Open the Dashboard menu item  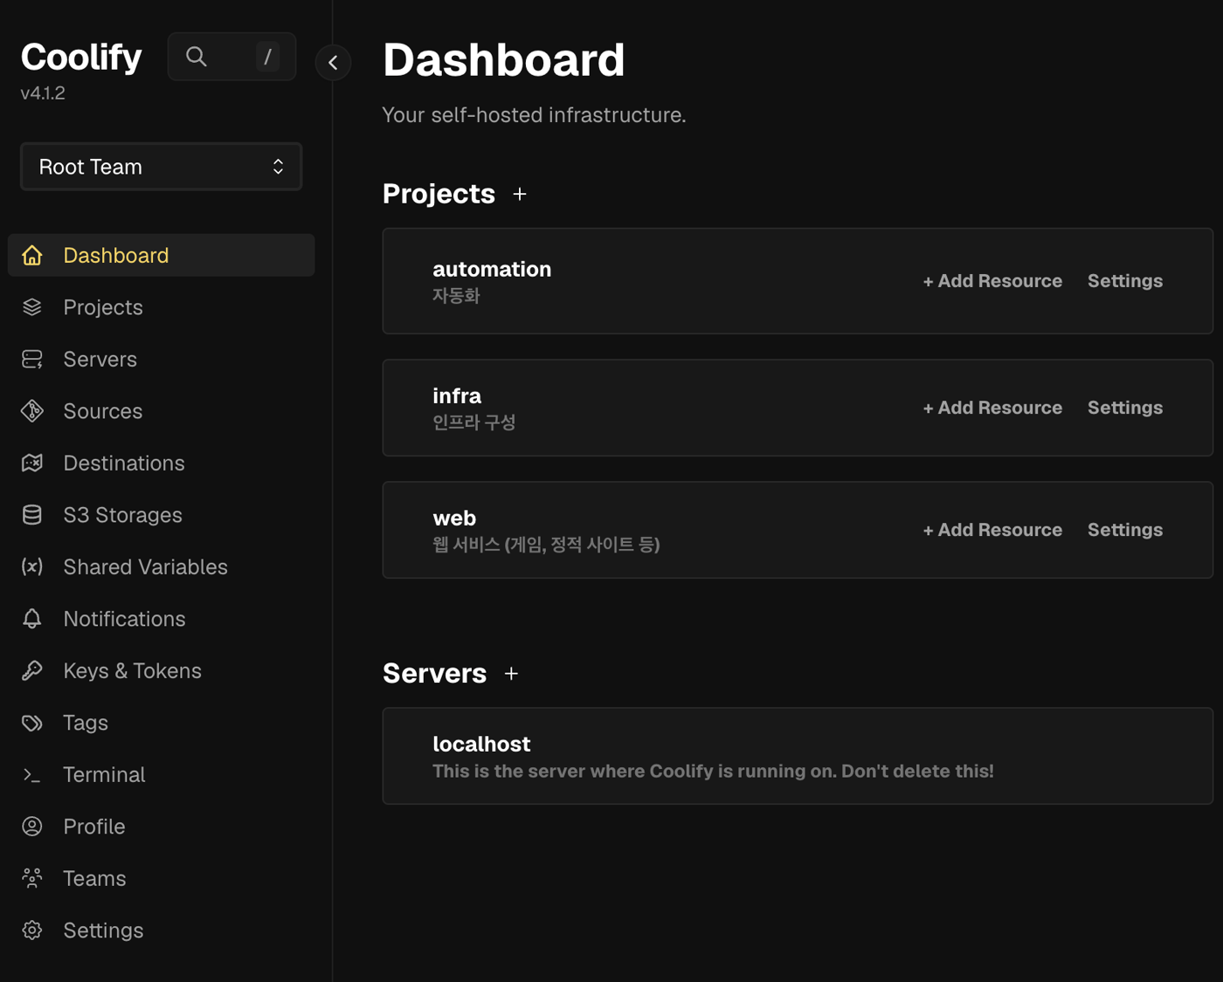162,255
